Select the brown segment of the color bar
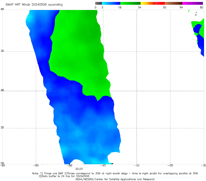The width and height of the screenshot is (206, 181). coord(173,3)
